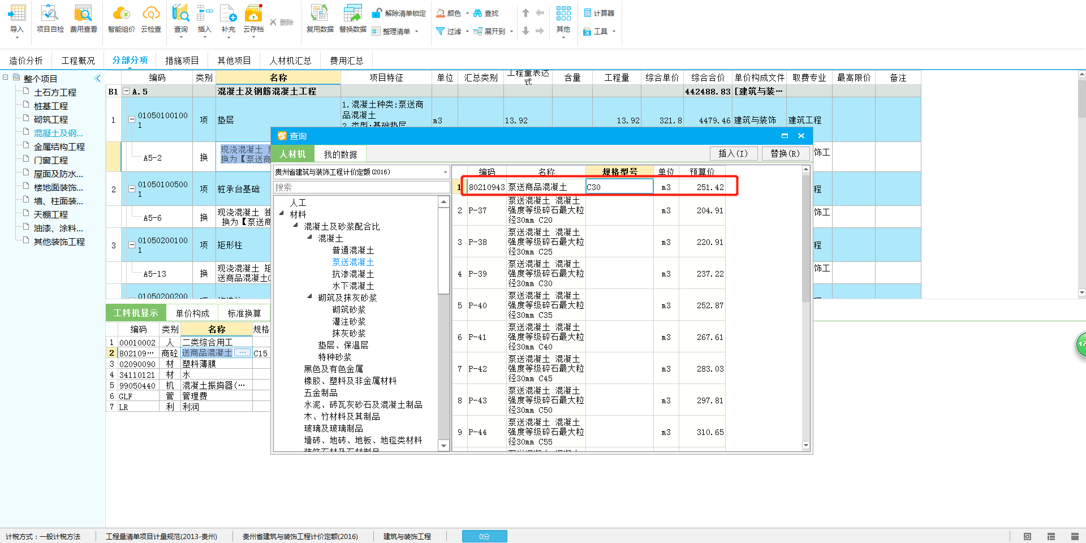Collapse the left project tree panel
Screen dimensions: 1086x543
pos(97,79)
